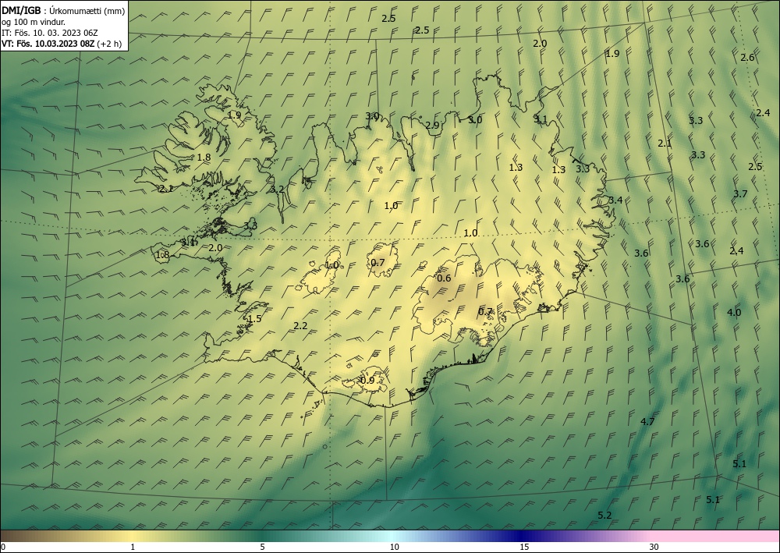The image size is (780, 553).
Task: Click the 3.2 value label
Action: [x=277, y=189]
